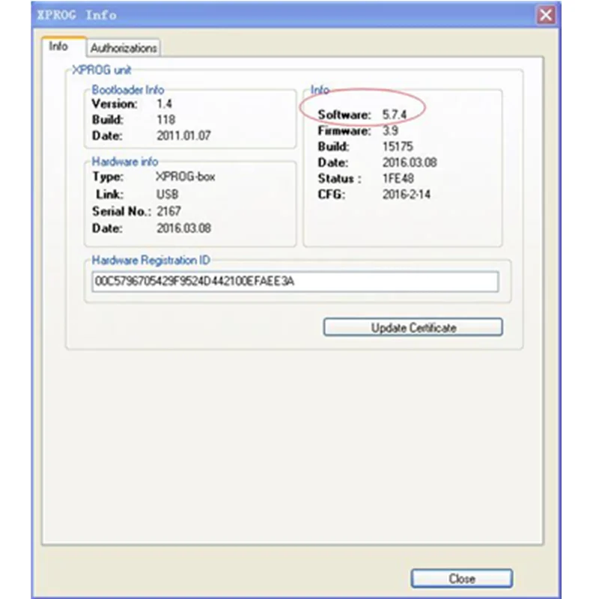Click the Bootloader build value 118
Viewport: 599px width, 599px height.
tap(165, 120)
